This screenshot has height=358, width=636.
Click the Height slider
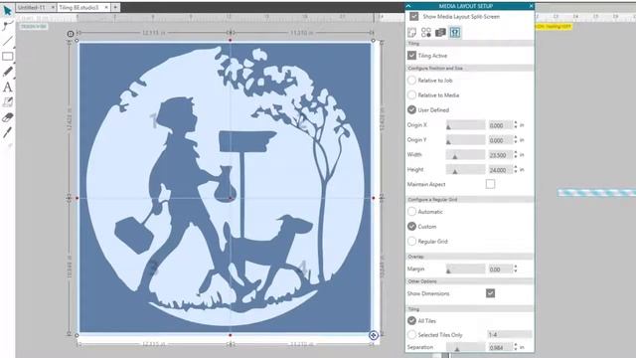tap(466, 170)
